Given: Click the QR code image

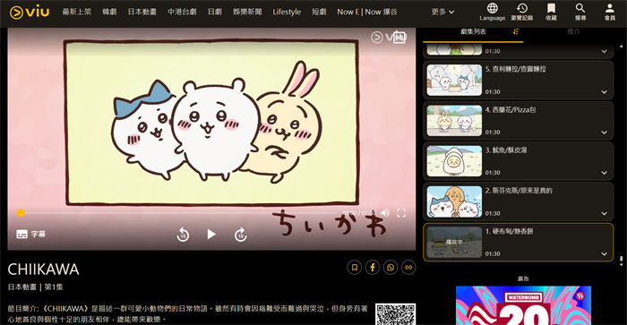Looking at the screenshot, I should click(396, 314).
